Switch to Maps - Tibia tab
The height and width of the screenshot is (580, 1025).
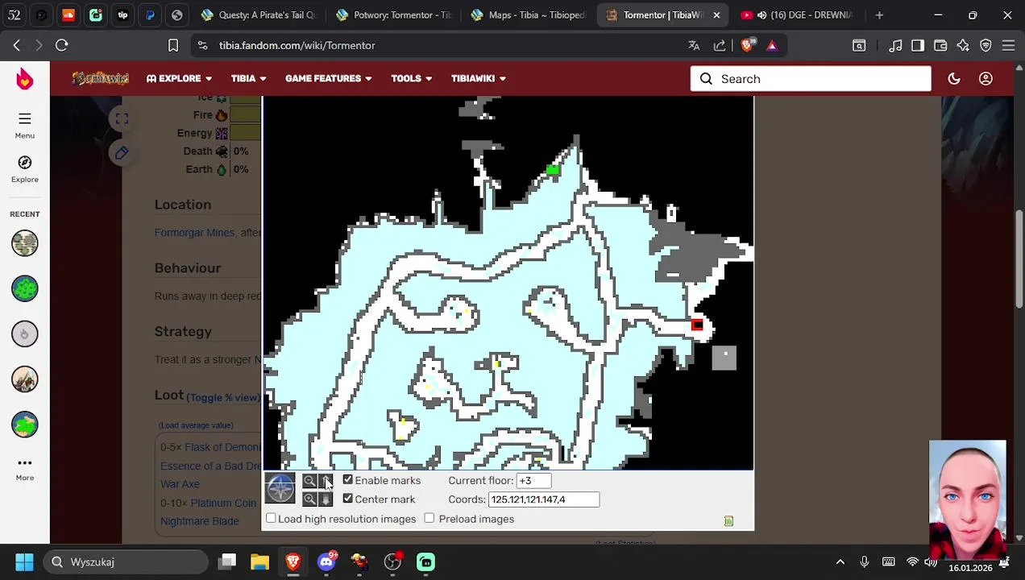[x=528, y=15]
